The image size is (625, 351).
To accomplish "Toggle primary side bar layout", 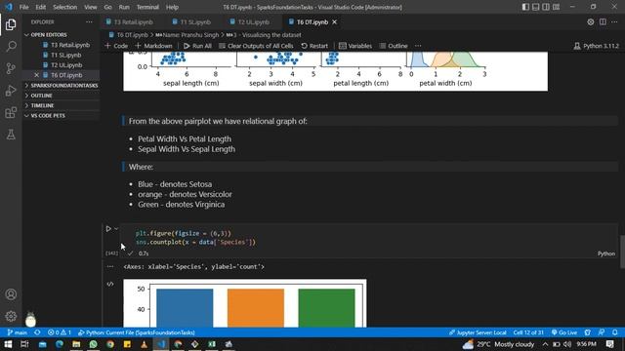I will point(525,7).
